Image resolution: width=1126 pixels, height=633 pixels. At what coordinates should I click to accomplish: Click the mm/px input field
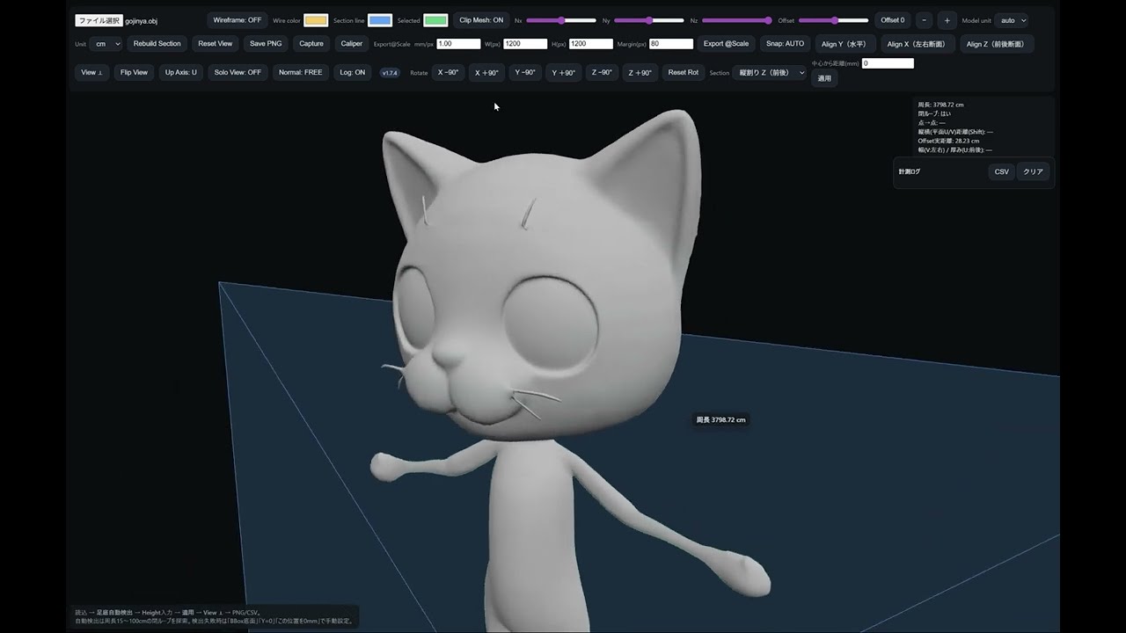[x=458, y=44]
